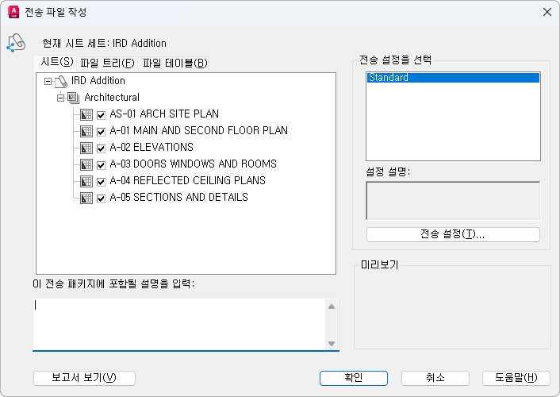Uncheck AS-01 ARCH SITE PLAN checkbox
This screenshot has height=397, width=560.
tap(102, 114)
